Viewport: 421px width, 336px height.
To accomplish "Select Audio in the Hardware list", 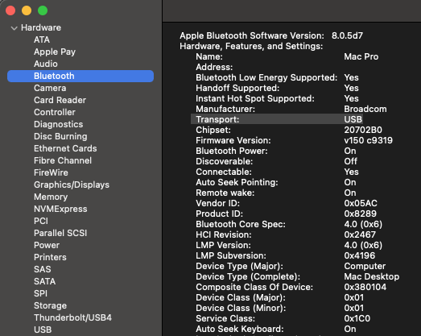I will (46, 64).
